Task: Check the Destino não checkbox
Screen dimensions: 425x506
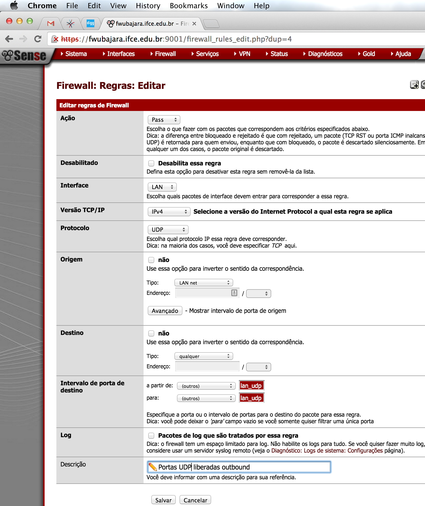Action: 151,333
